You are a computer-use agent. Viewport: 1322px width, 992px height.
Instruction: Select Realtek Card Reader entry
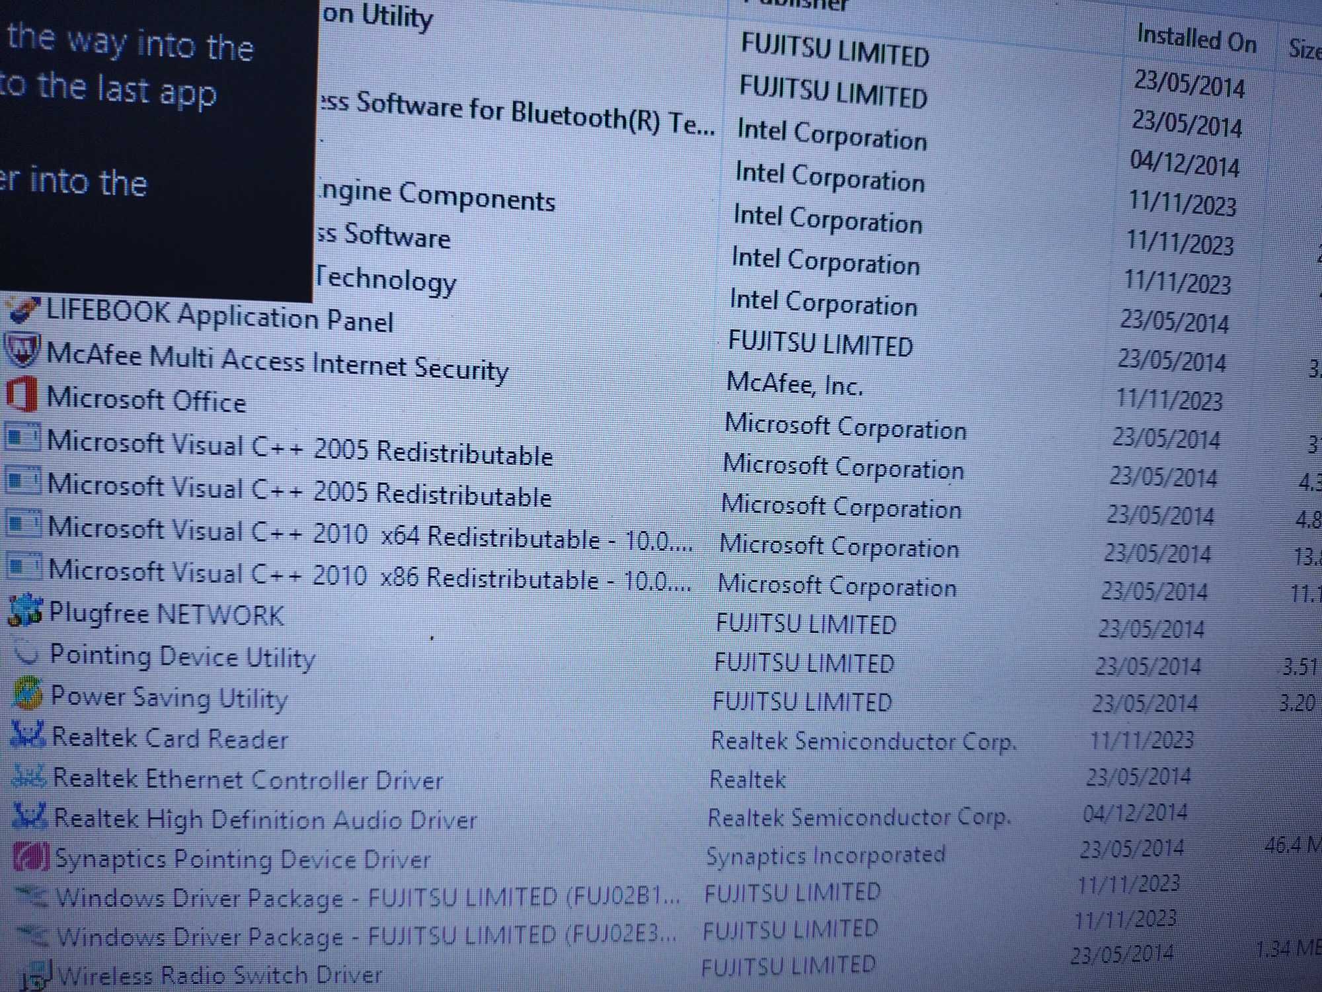click(x=170, y=738)
